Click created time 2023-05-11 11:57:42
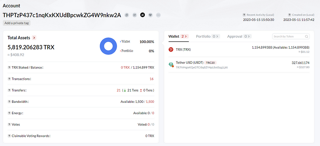 point(299,20)
